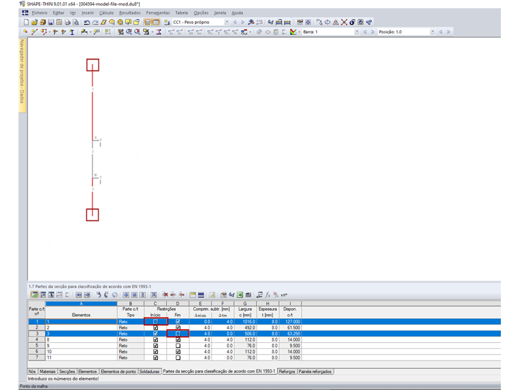520x390 pixels.
Task: Click the zoom window magnifier icon
Action: [x=129, y=32]
